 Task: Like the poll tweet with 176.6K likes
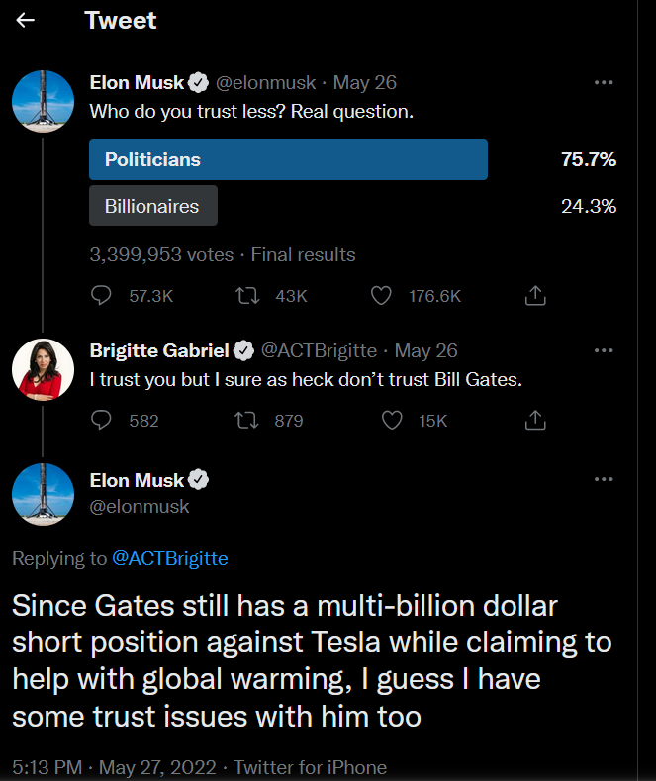[x=381, y=295]
